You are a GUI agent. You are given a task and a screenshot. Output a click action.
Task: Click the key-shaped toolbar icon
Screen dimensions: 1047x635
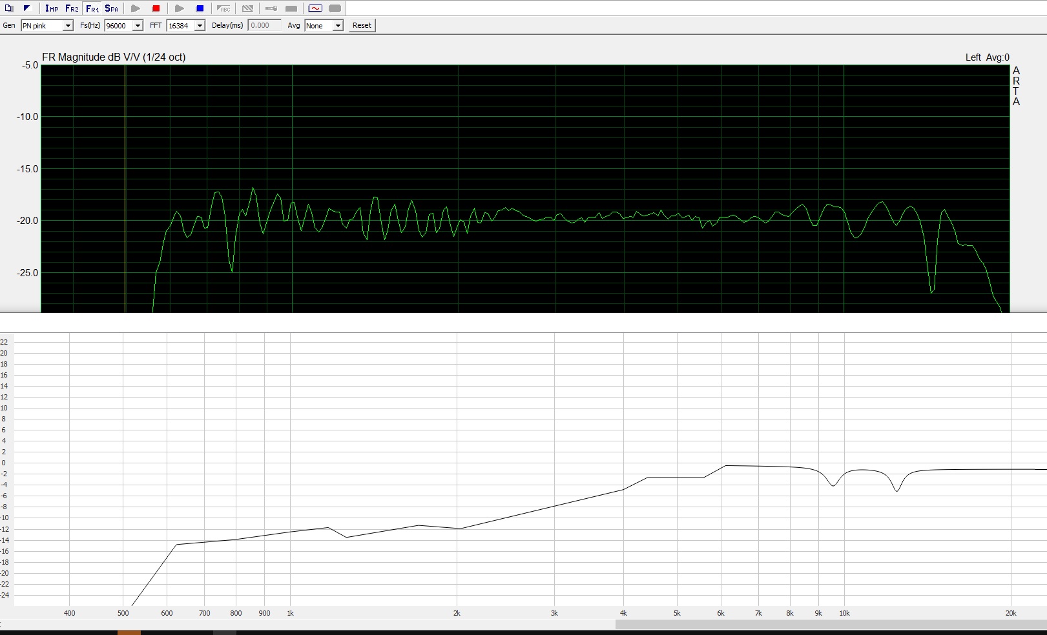271,8
